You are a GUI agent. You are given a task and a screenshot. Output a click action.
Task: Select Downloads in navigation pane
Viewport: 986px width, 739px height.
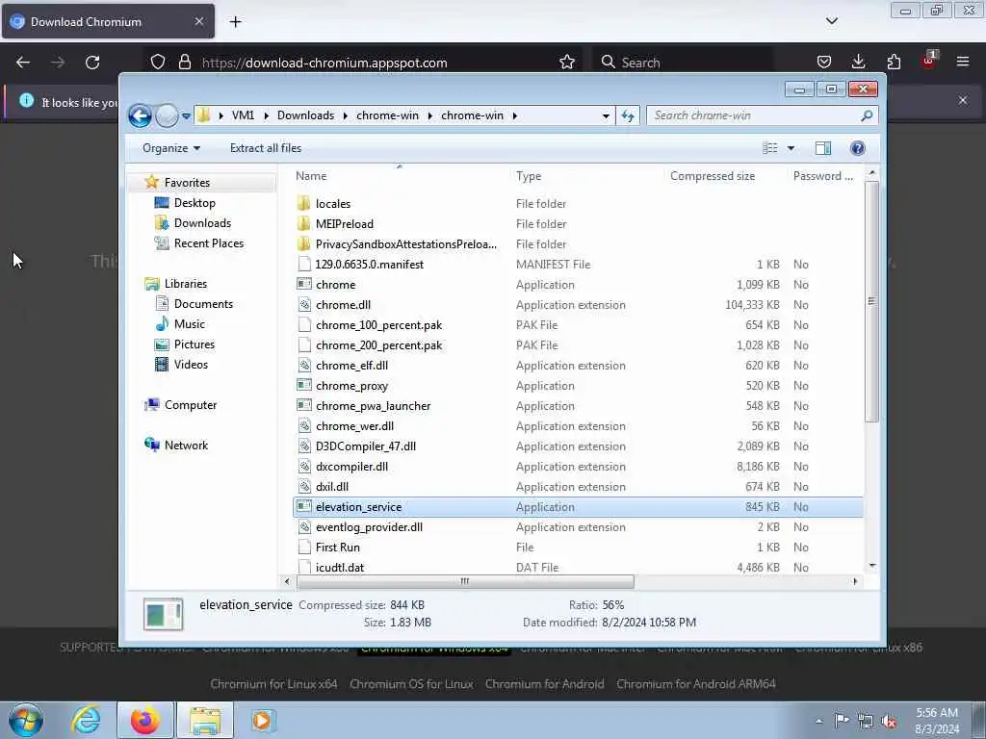(202, 223)
